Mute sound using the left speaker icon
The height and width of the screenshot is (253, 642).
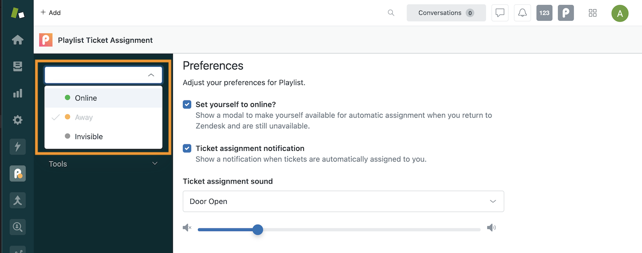point(187,228)
